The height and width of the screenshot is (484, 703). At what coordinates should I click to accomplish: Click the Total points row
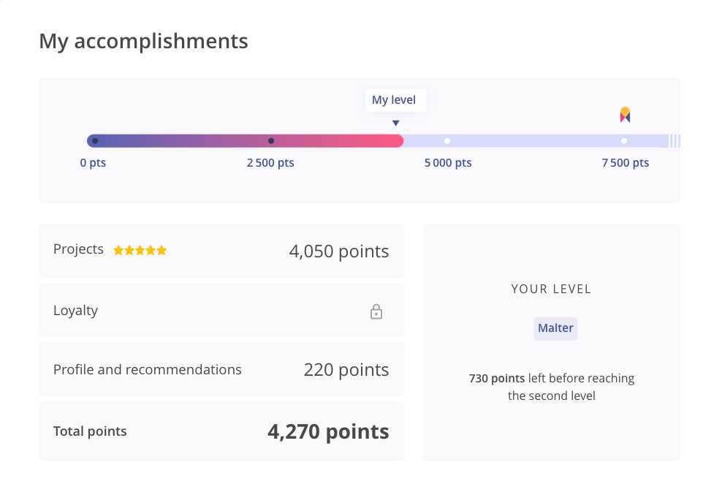point(221,431)
